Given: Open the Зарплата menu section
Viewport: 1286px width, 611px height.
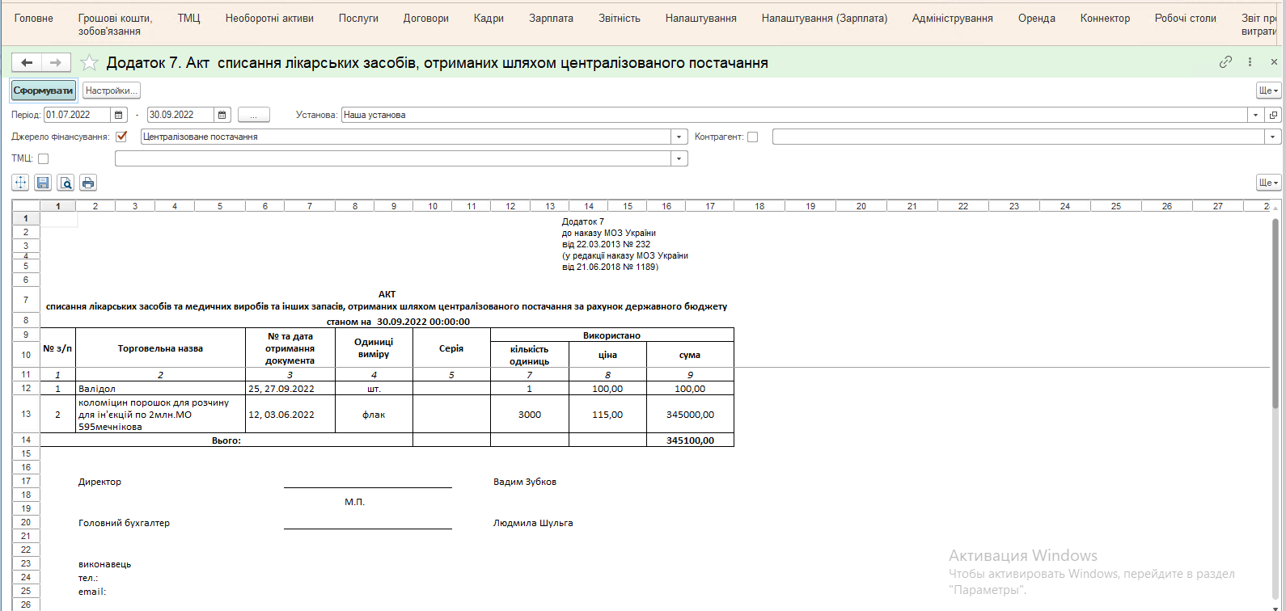Looking at the screenshot, I should point(551,18).
